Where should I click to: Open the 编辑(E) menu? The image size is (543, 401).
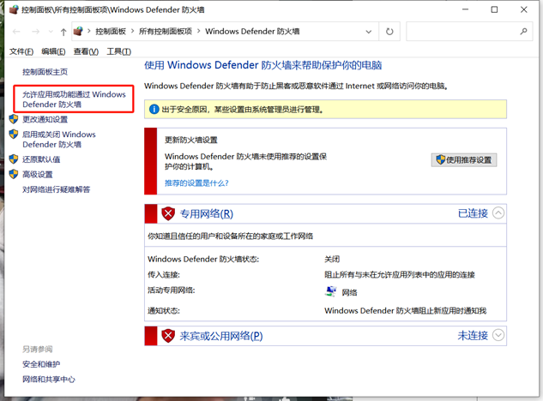point(53,51)
